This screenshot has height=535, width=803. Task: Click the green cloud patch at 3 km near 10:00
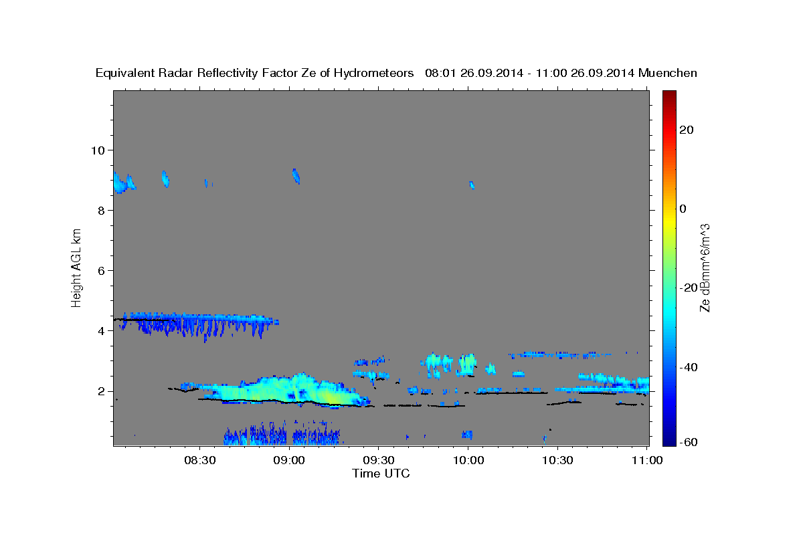(467, 364)
